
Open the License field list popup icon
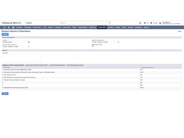[29, 42]
